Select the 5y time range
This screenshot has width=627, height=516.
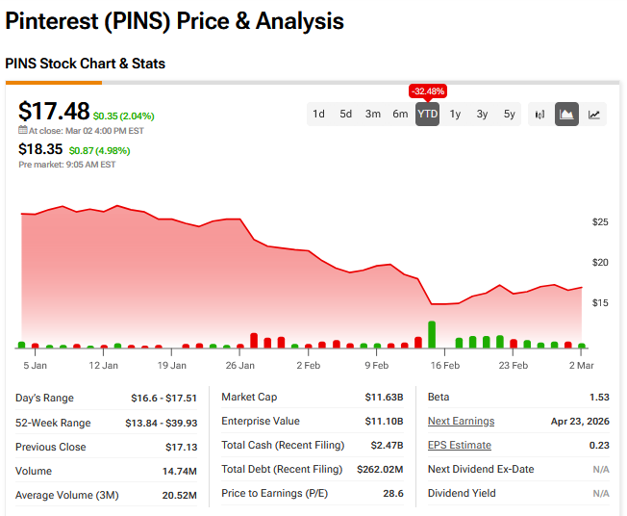click(509, 115)
